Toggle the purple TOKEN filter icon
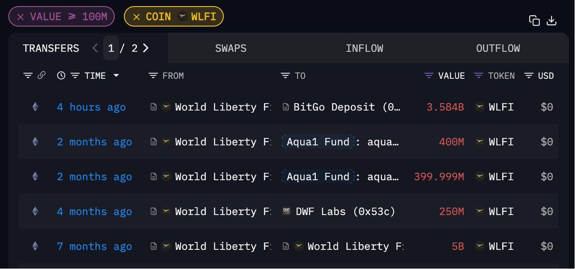The width and height of the screenshot is (575, 269). click(x=479, y=75)
